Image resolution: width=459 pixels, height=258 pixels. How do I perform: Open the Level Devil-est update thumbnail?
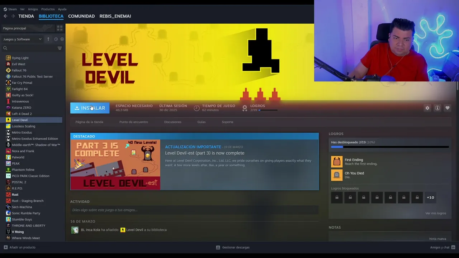click(x=115, y=165)
